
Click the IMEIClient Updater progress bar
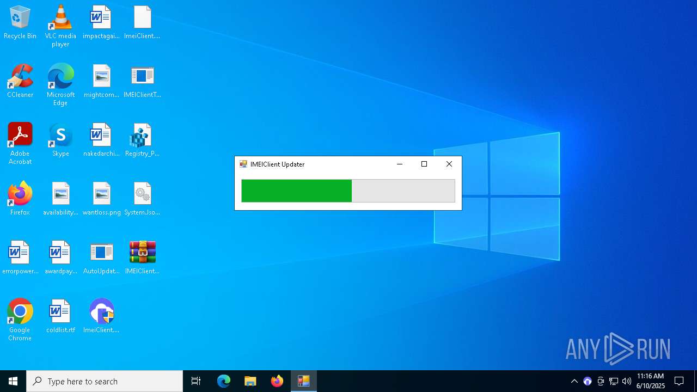click(x=348, y=191)
